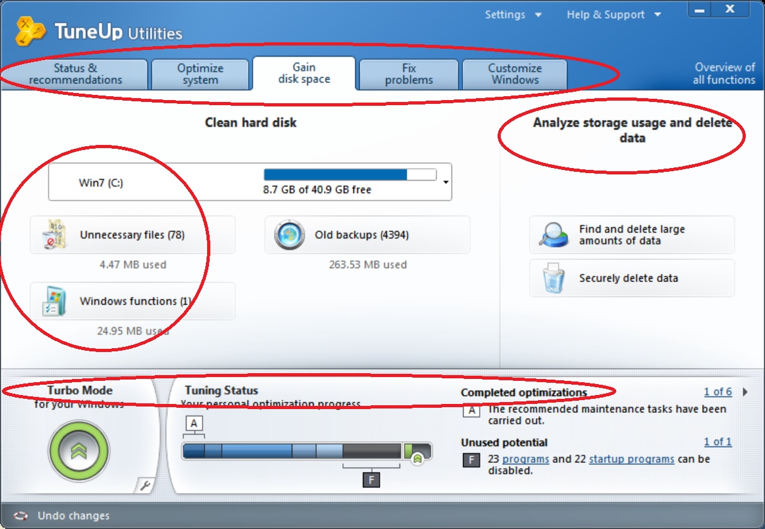Click the Windows functions icon
The width and height of the screenshot is (765, 529).
click(x=54, y=301)
